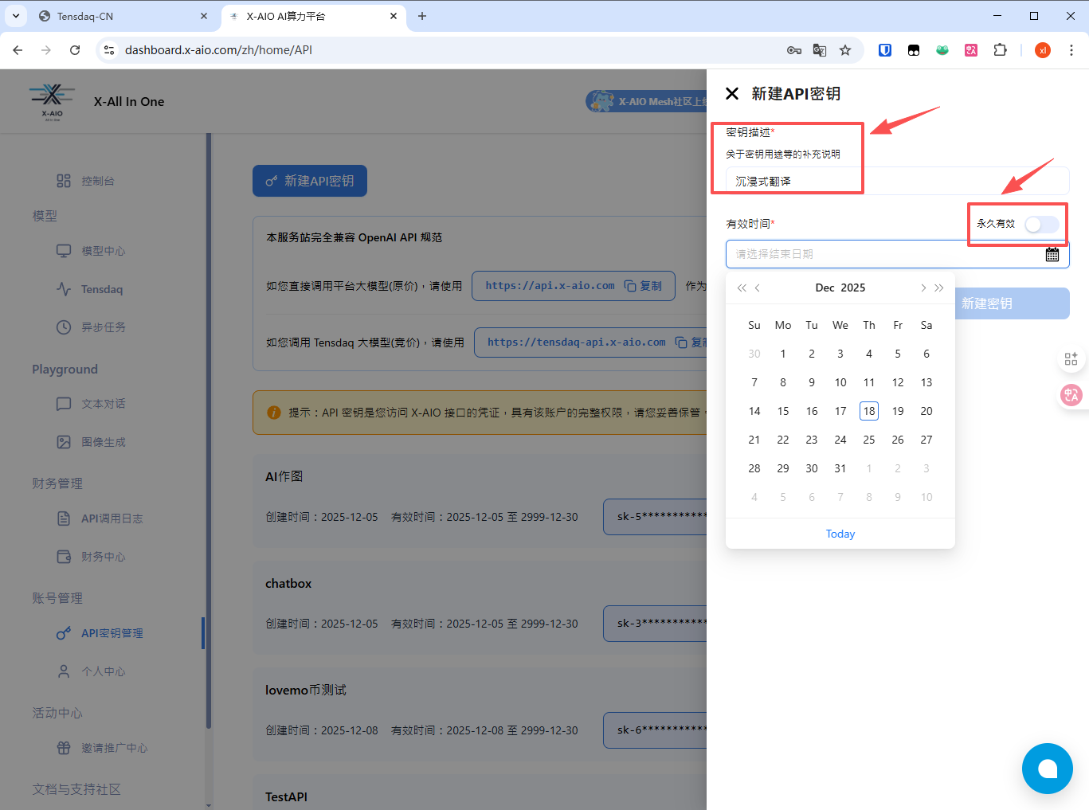Click the 财务中心 wallet icon

tap(64, 557)
